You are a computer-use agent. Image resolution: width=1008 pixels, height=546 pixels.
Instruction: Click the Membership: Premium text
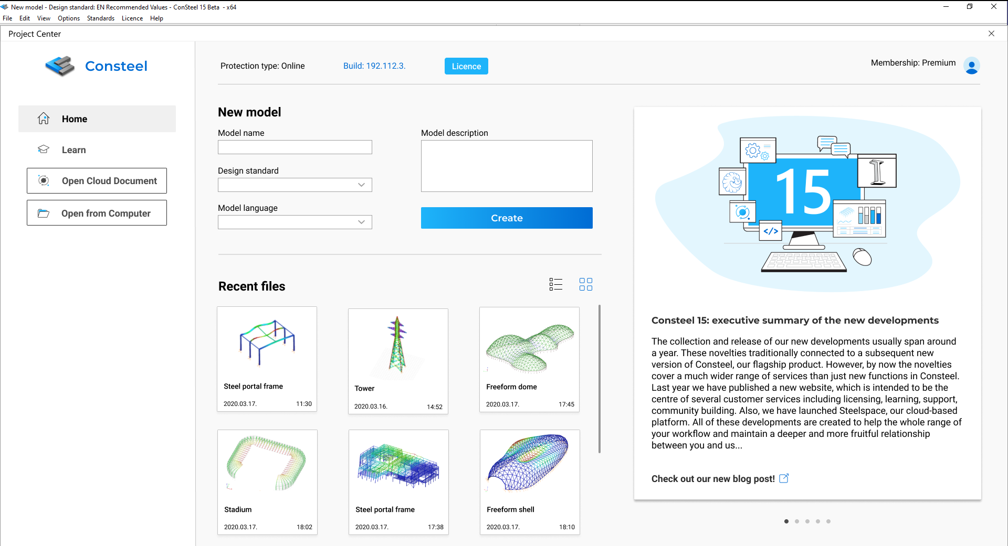(913, 62)
